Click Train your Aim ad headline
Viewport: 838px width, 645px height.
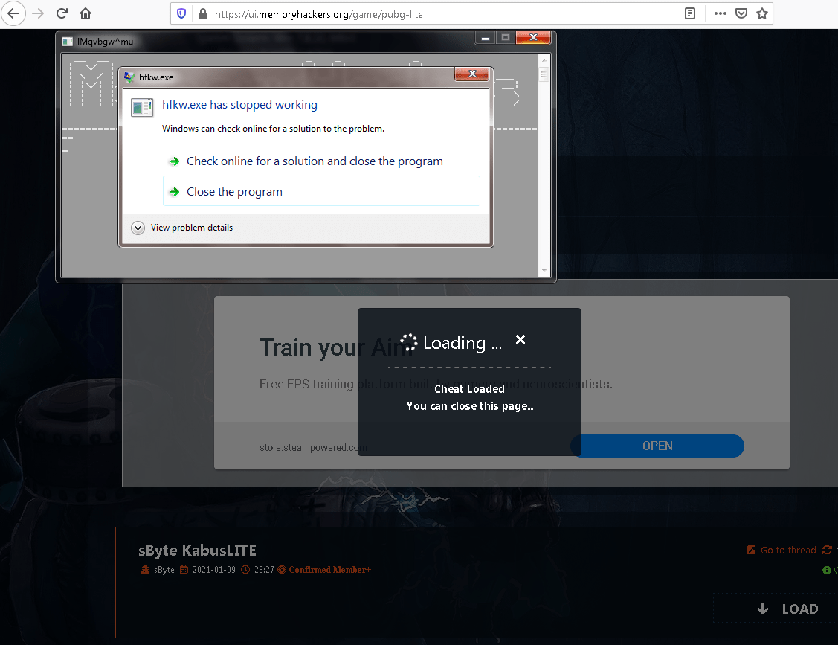[x=336, y=347]
